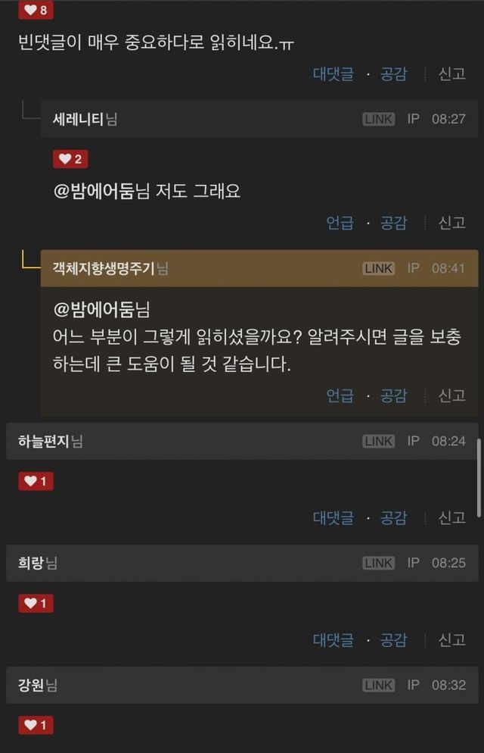Screen dimensions: 484x753
Task: Open the profile of user 객체지향생명주기
Action: click(104, 268)
